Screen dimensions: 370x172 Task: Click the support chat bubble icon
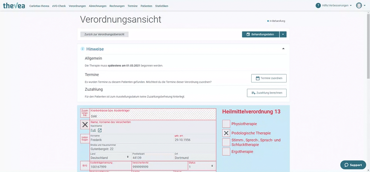pos(346,165)
